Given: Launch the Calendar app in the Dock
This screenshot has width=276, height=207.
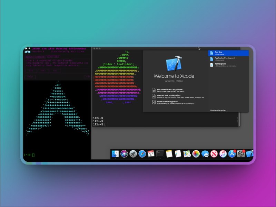Looking at the screenshot, I should 150,154.
